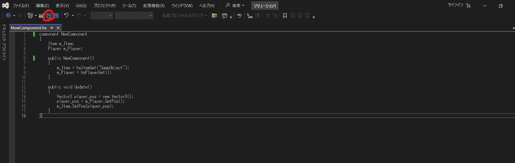The height and width of the screenshot is (163, 515).
Task: Click the ソリューション1 title label
Action: (265, 6)
